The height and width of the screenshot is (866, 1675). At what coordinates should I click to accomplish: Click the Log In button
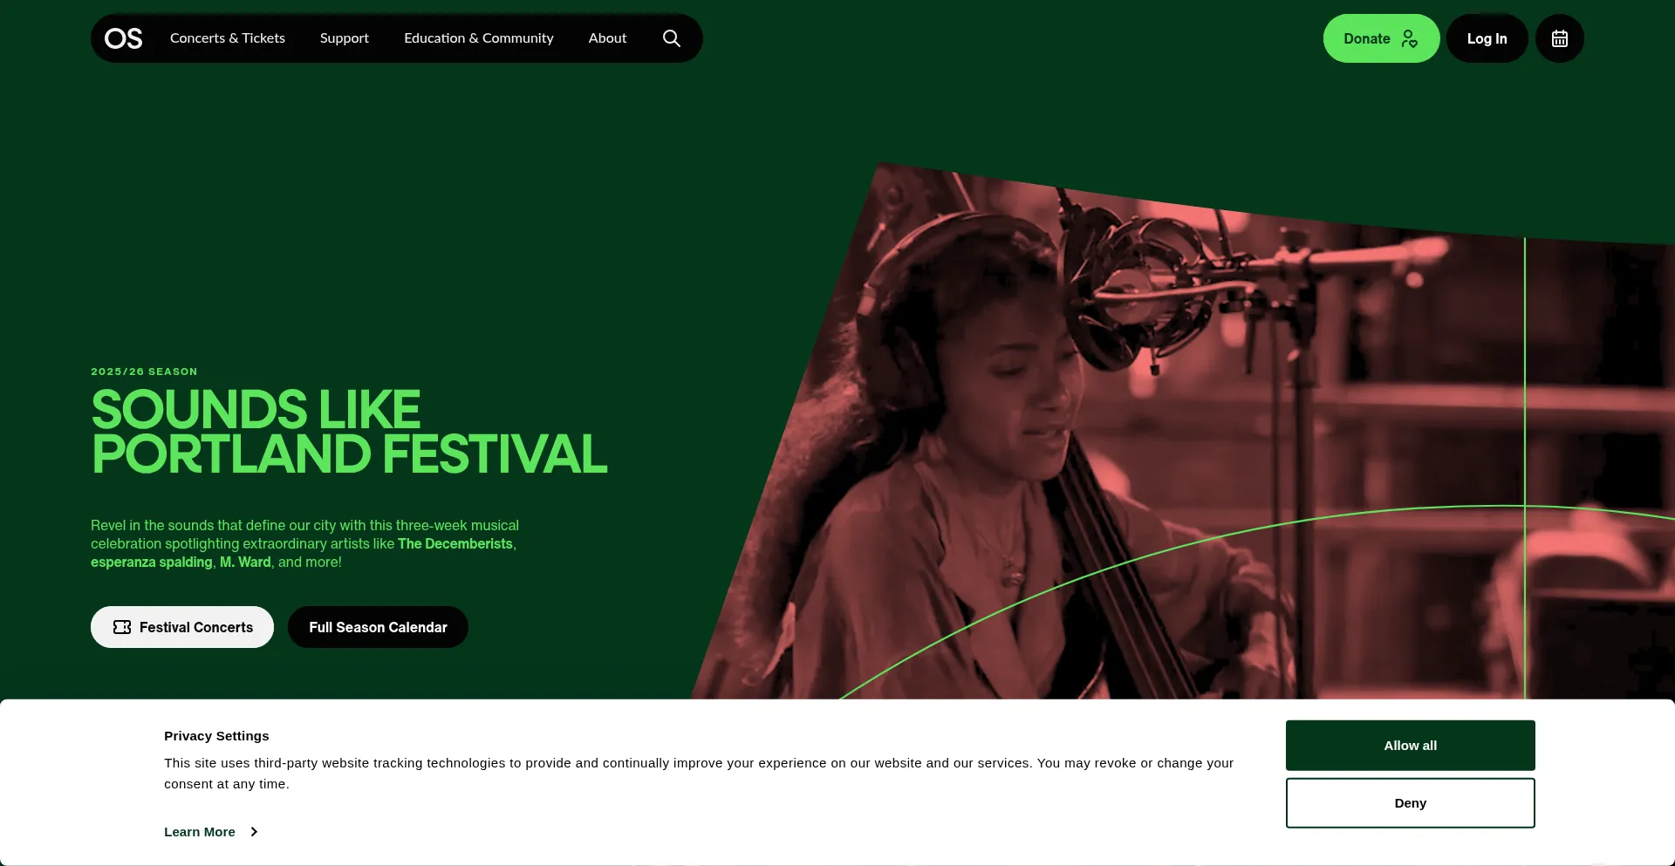[1487, 38]
